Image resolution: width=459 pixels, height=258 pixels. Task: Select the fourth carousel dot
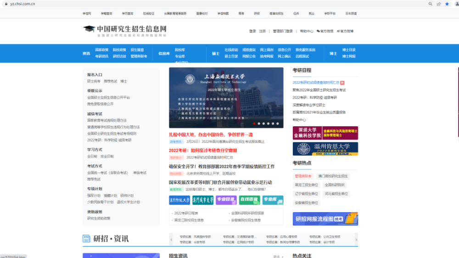click(x=268, y=123)
